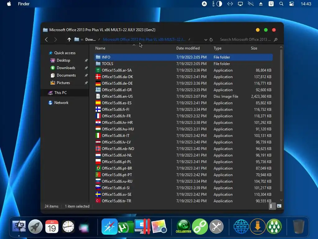Click the search magnifier in the Explorer window

coord(275,40)
